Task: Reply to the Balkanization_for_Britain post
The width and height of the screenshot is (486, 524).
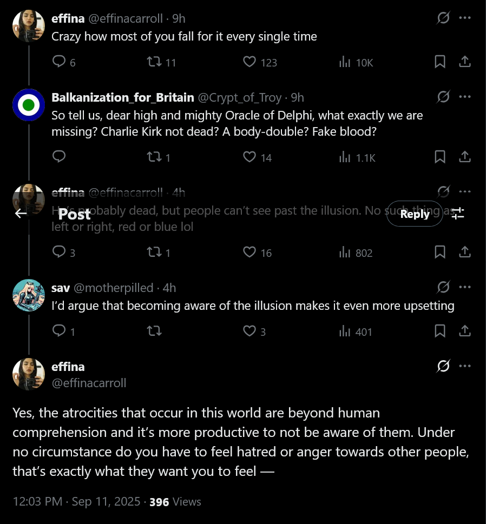Action: click(x=59, y=157)
